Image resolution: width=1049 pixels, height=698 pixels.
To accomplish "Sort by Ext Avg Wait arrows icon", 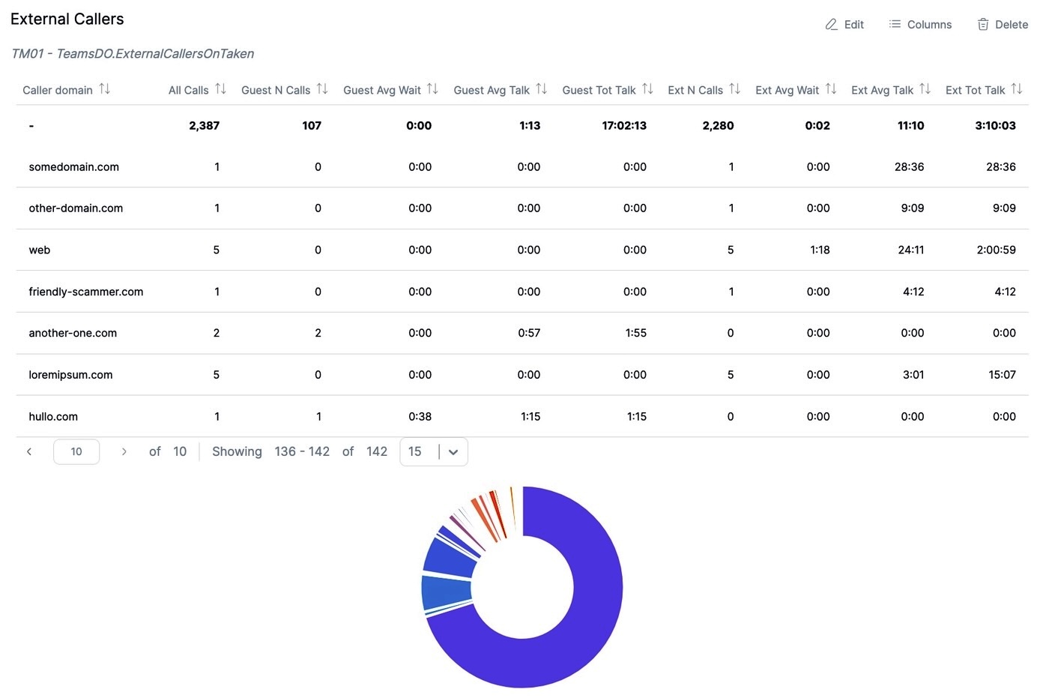I will pos(830,89).
